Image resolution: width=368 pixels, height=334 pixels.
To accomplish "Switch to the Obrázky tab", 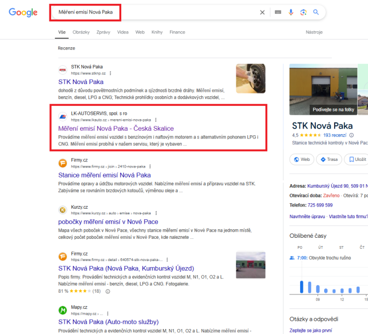I will (x=81, y=32).
